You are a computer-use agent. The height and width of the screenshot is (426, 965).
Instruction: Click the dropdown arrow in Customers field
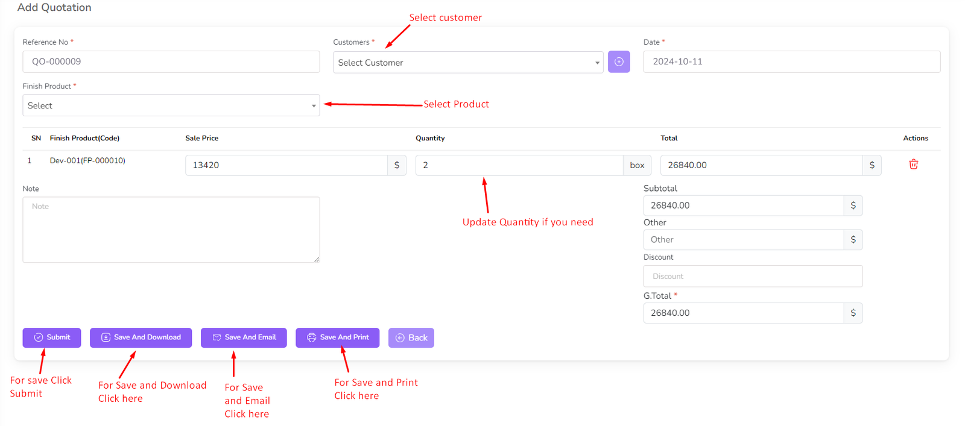597,63
